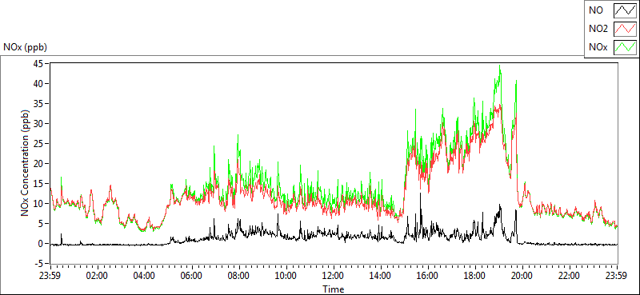The height and width of the screenshot is (295, 640).
Task: Click the ending 23:59 x-axis label
Action: (617, 276)
